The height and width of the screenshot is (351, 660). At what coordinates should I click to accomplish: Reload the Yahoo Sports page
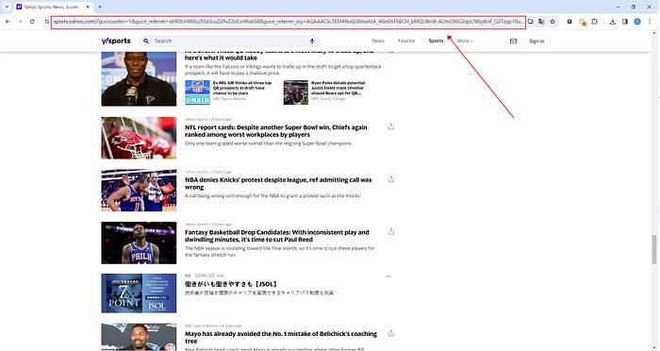click(x=32, y=22)
